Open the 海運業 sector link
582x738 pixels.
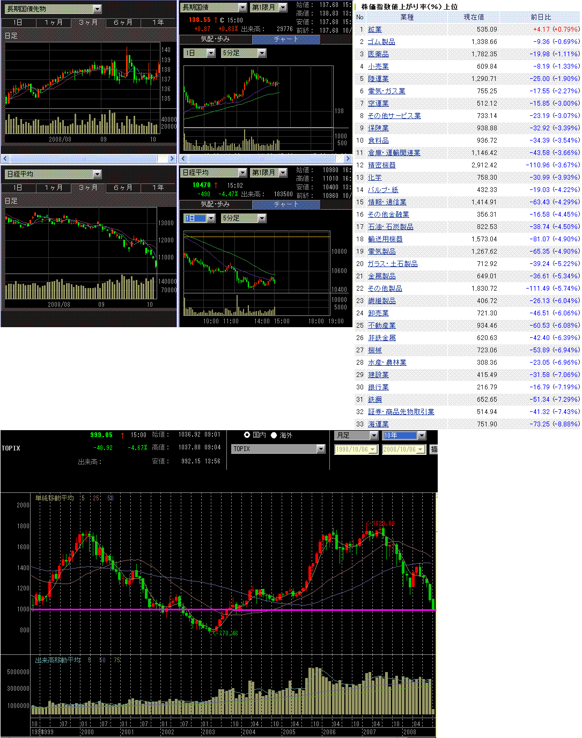pyautogui.click(x=378, y=424)
